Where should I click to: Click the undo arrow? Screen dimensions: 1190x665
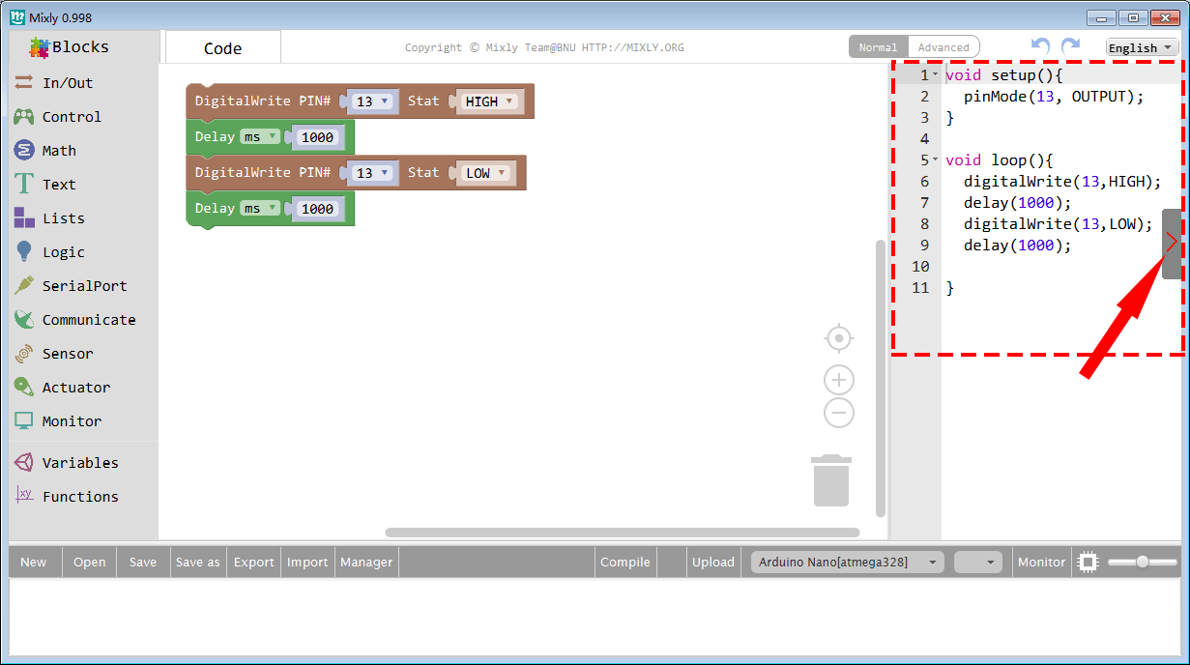1039,45
